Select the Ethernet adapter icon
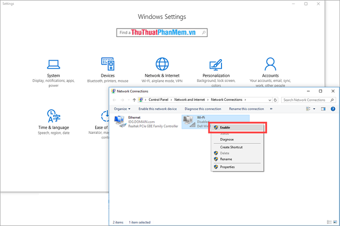The height and width of the screenshot is (226, 340). 120,122
